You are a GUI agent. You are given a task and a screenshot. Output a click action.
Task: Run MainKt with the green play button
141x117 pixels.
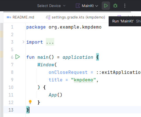pos(106,6)
